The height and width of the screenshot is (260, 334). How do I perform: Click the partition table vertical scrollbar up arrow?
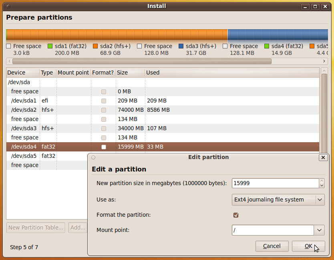(x=324, y=71)
